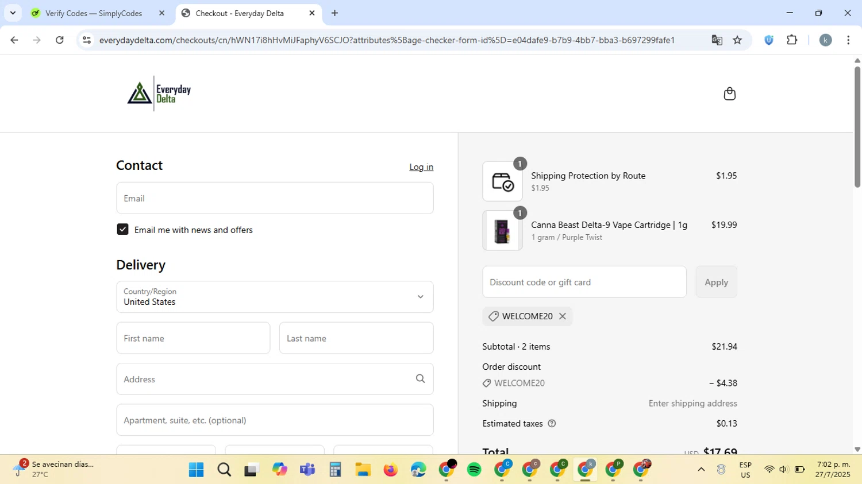Close the Checkout - Everyday Delta tab

[312, 13]
